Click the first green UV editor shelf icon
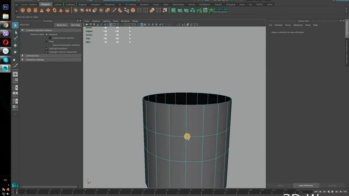Viewport: 349px width, 196px height. 173,10
